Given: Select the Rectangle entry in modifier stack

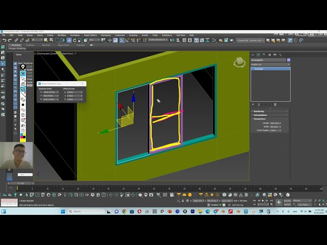Looking at the screenshot, I should coord(270,69).
